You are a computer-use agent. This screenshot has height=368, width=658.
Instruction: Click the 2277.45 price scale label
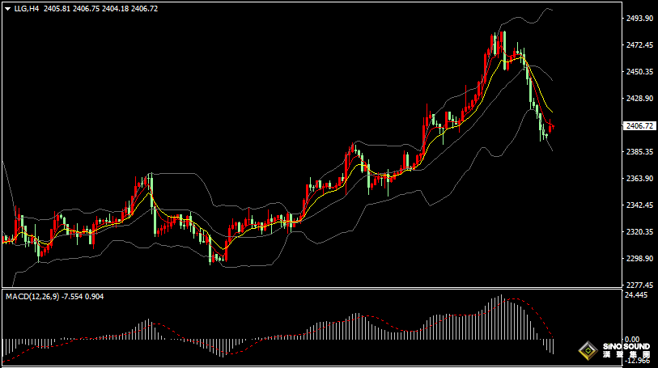coord(640,286)
